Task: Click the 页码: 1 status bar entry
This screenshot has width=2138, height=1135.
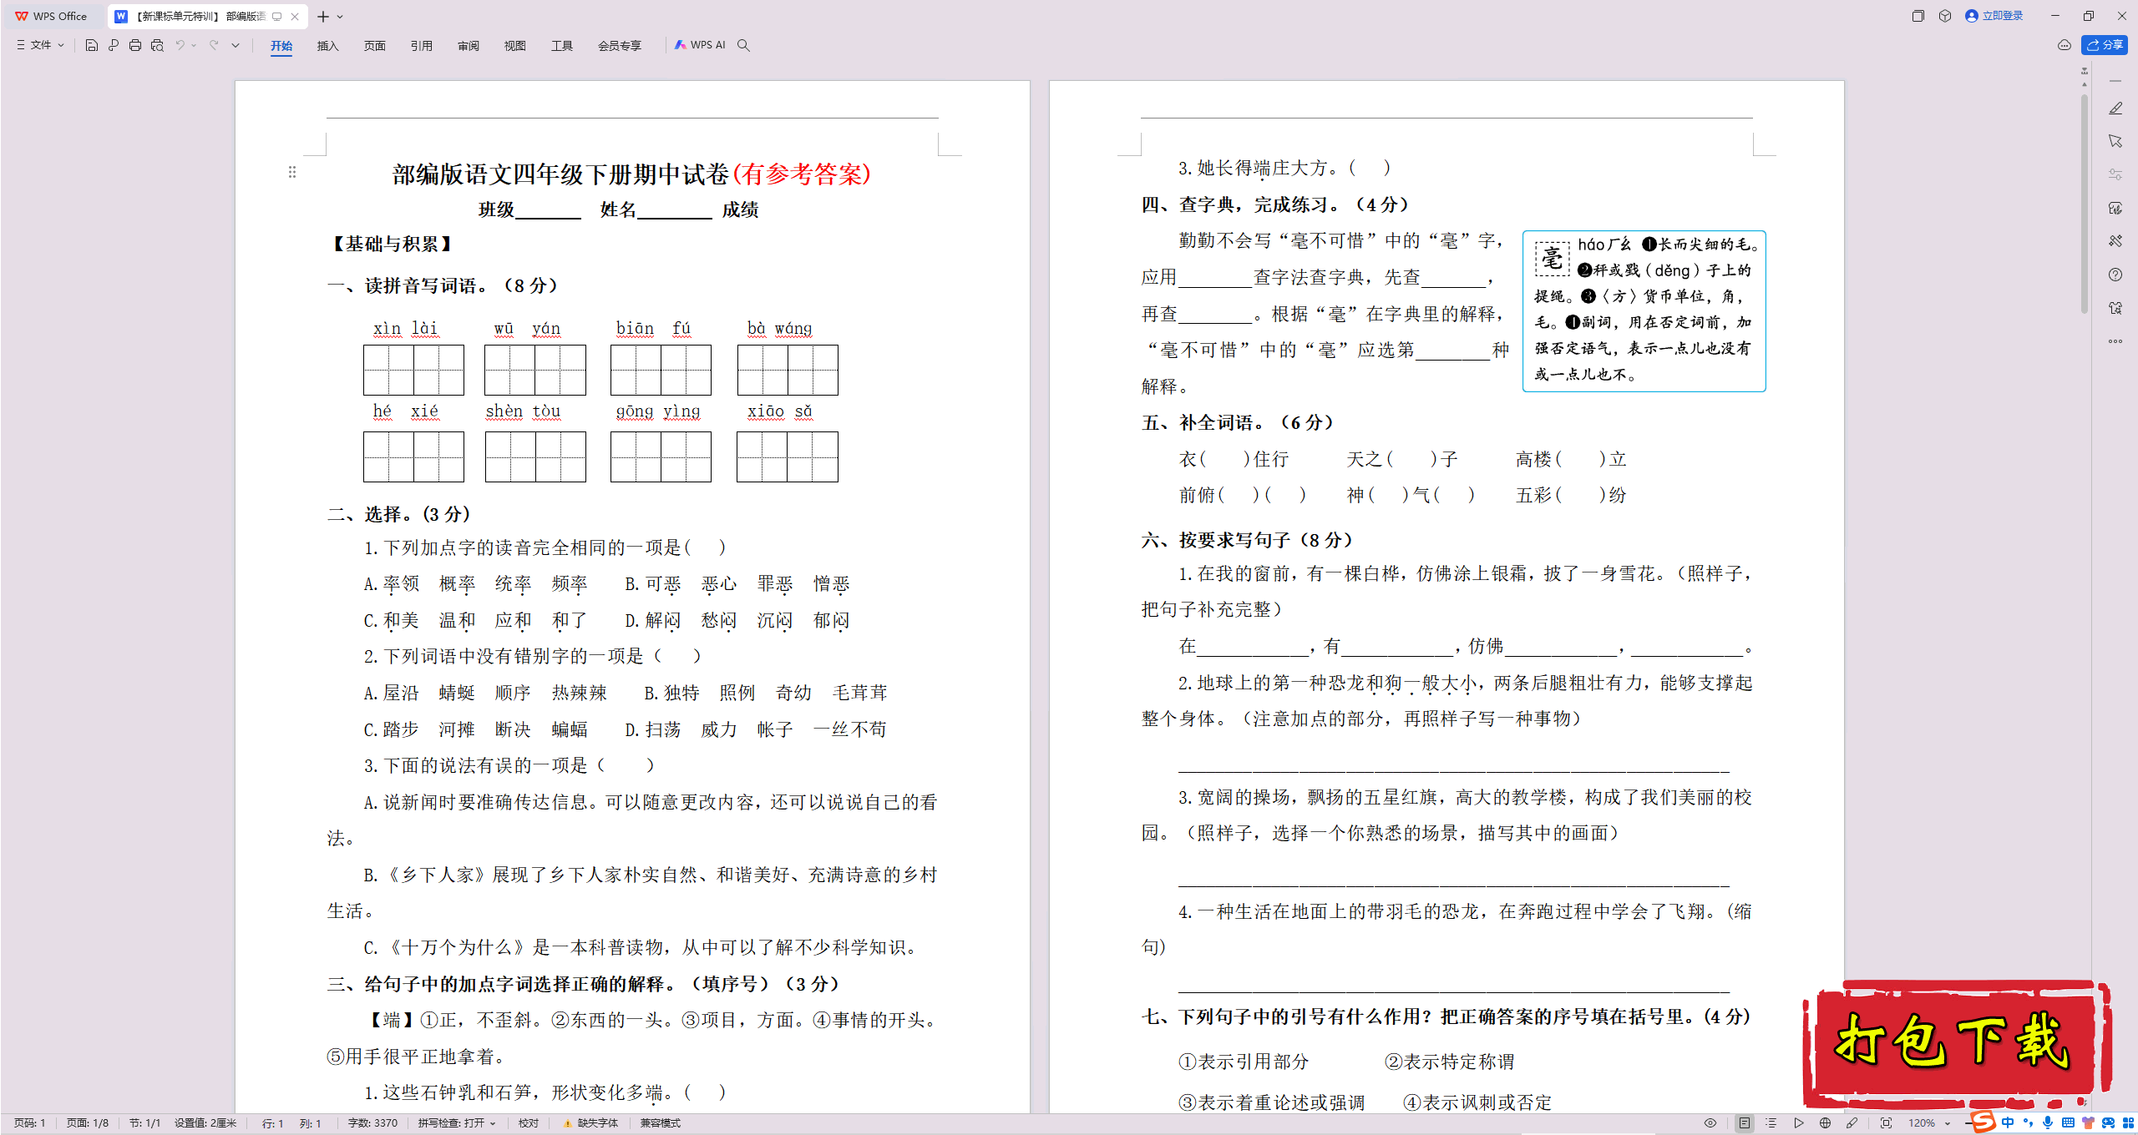Action: click(30, 1123)
